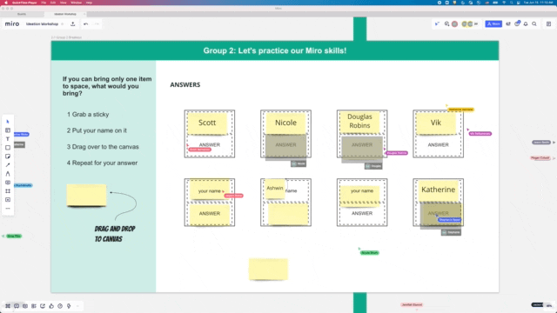
Task: Open the Window menu
Action: [76, 3]
